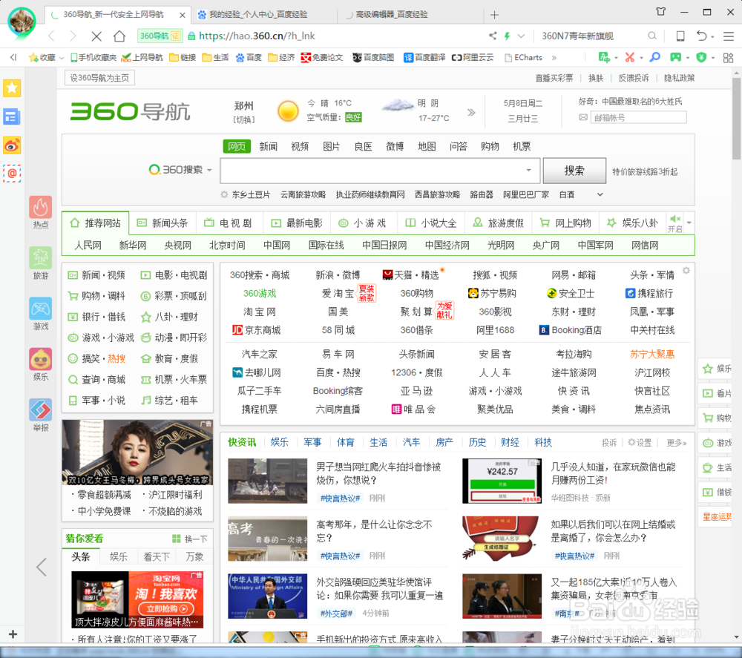This screenshot has width=742, height=658.
Task: Go to browser home page icon
Action: 119,36
